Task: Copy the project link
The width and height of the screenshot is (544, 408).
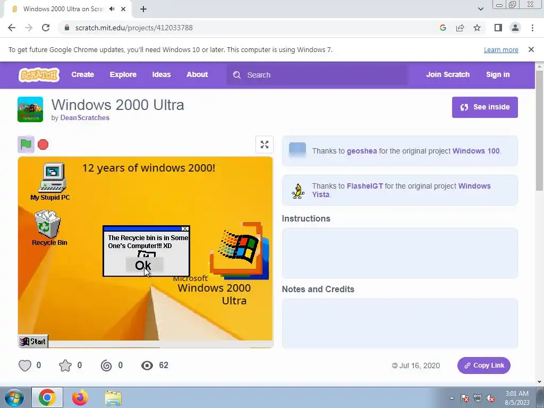Action: pyautogui.click(x=483, y=365)
